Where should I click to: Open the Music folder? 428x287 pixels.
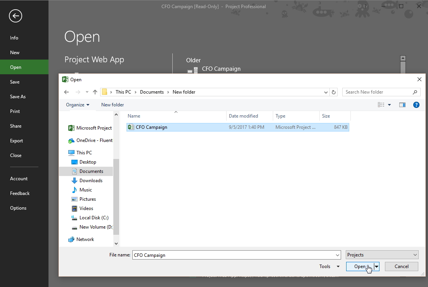tap(81, 190)
